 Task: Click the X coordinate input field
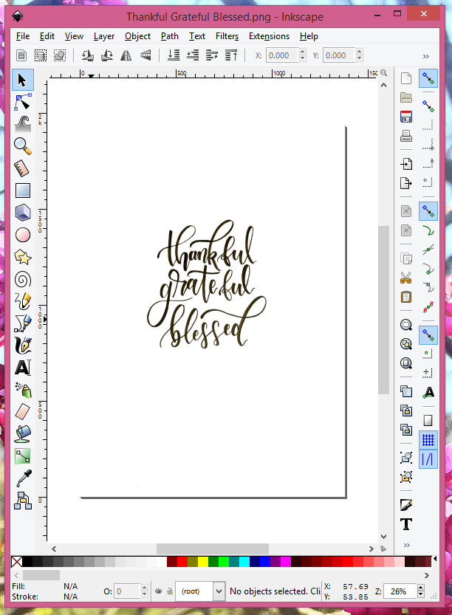(282, 55)
